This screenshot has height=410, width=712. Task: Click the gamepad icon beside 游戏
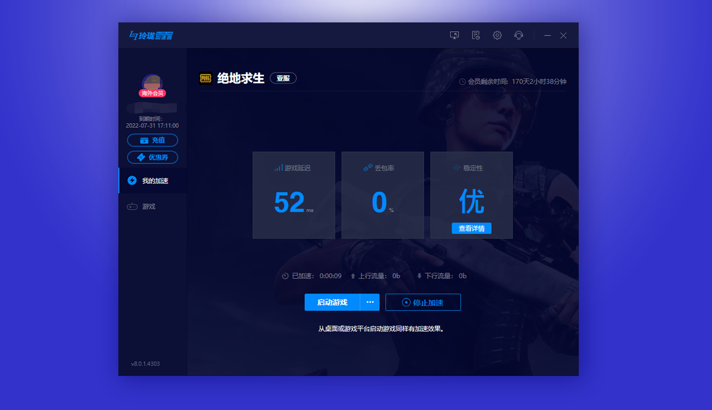(132, 206)
